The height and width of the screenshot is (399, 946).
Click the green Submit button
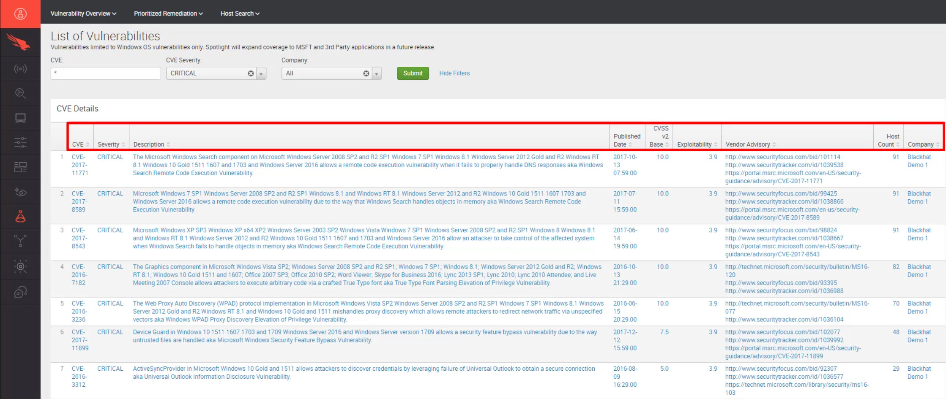point(413,73)
